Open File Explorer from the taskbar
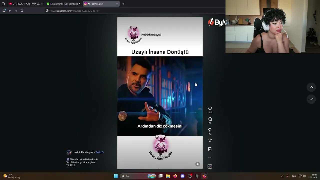Screen dimensions: 320x180 [168, 176]
